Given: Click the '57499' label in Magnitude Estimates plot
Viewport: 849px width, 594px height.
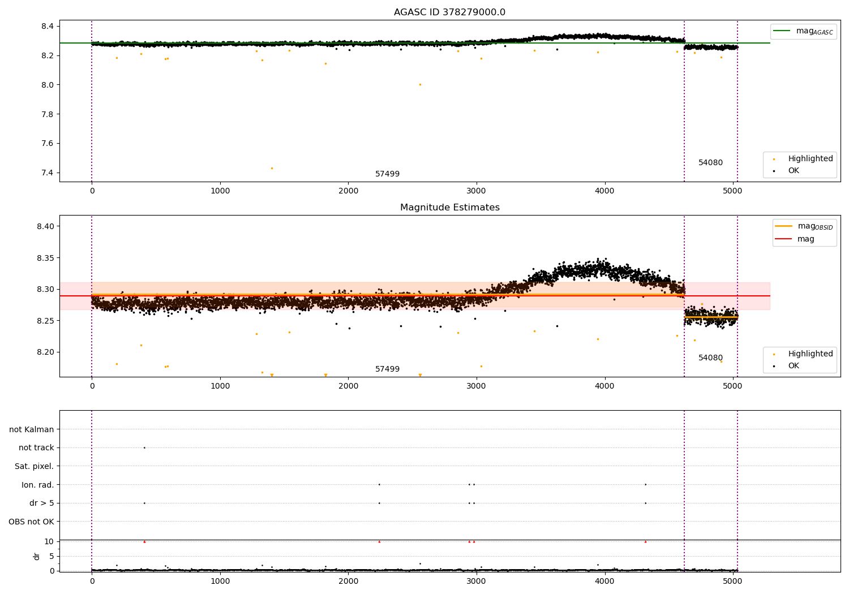Looking at the screenshot, I should 387,369.
